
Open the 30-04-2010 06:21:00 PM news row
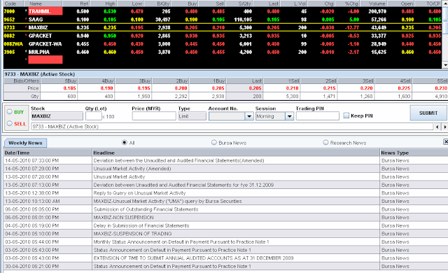[225, 266]
